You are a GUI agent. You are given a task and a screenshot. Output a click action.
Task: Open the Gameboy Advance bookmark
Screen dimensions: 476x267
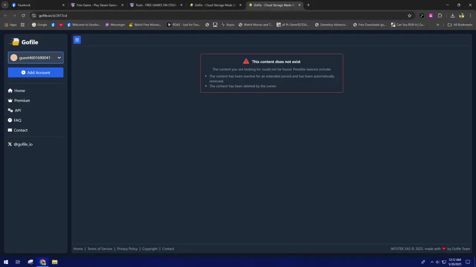click(331, 25)
